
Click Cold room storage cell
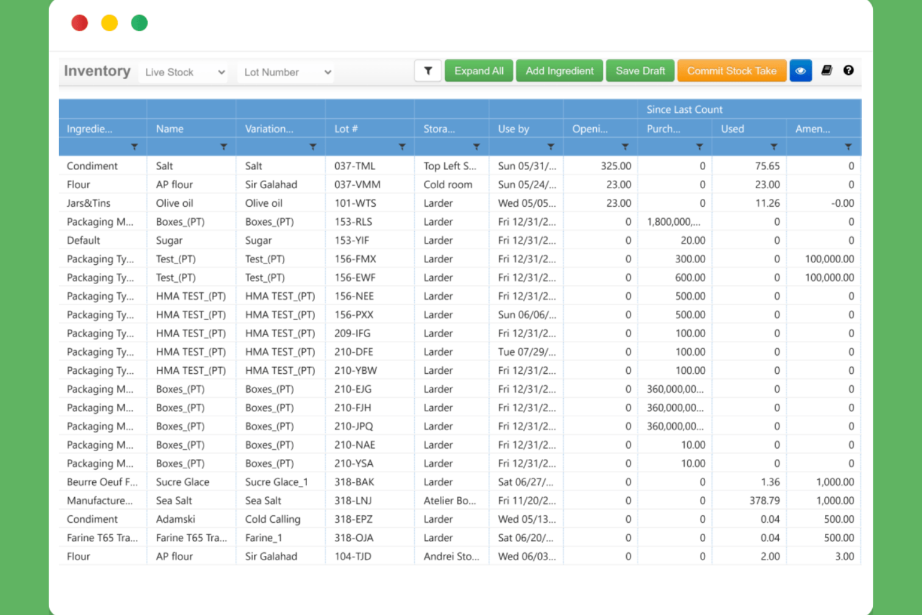pos(452,184)
